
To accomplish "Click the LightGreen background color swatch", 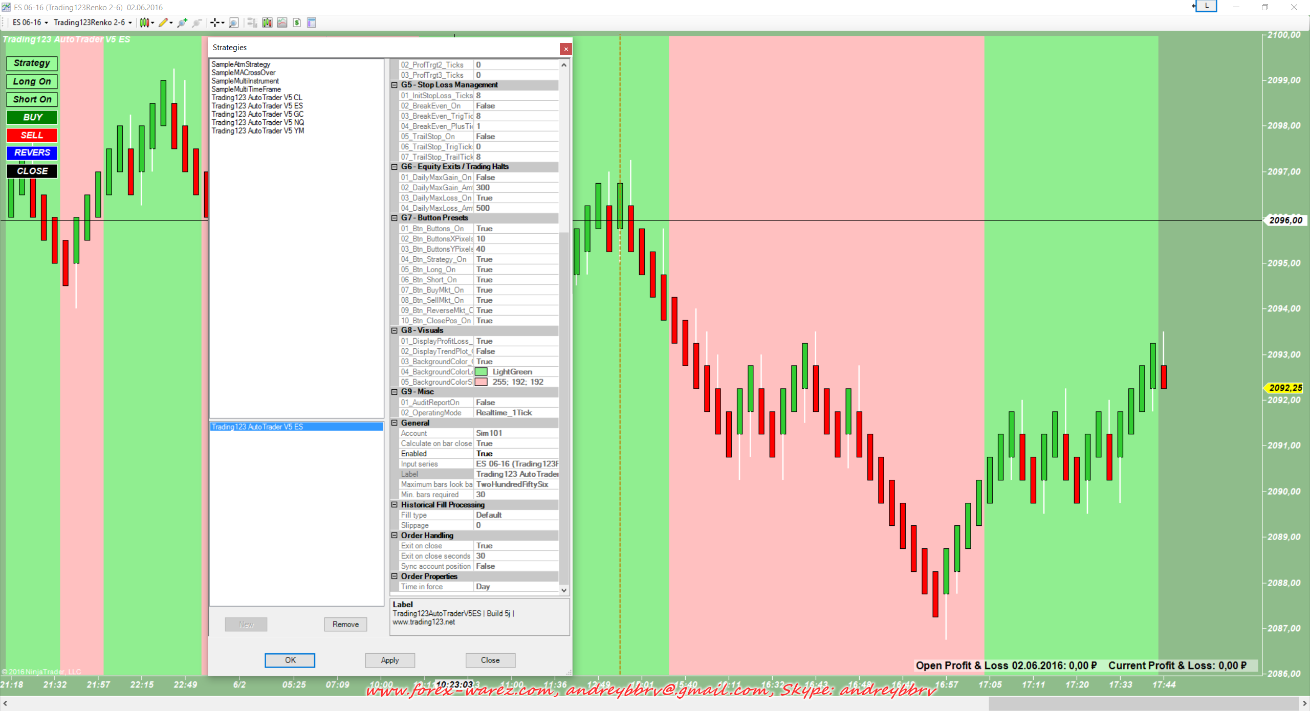I will [481, 372].
